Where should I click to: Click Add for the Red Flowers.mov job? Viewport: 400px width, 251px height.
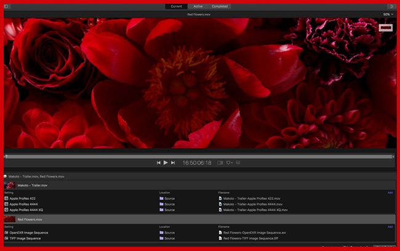pyautogui.click(x=390, y=226)
